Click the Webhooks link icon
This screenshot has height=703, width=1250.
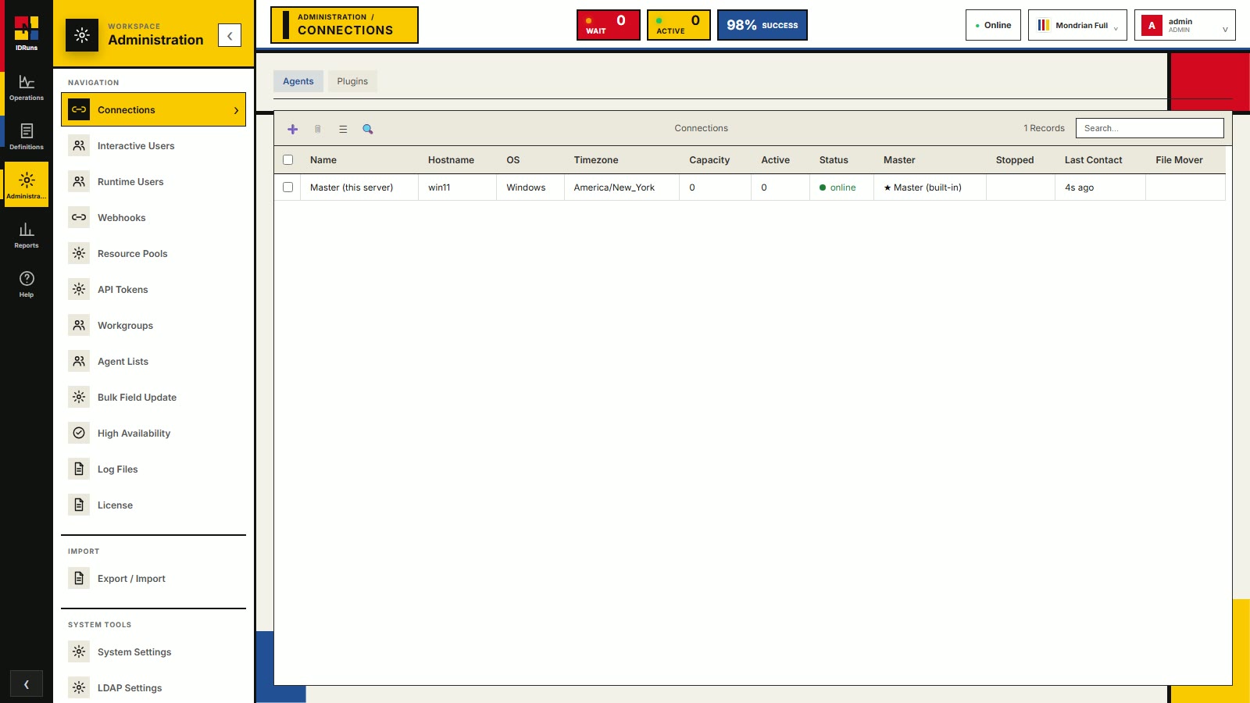pos(79,217)
